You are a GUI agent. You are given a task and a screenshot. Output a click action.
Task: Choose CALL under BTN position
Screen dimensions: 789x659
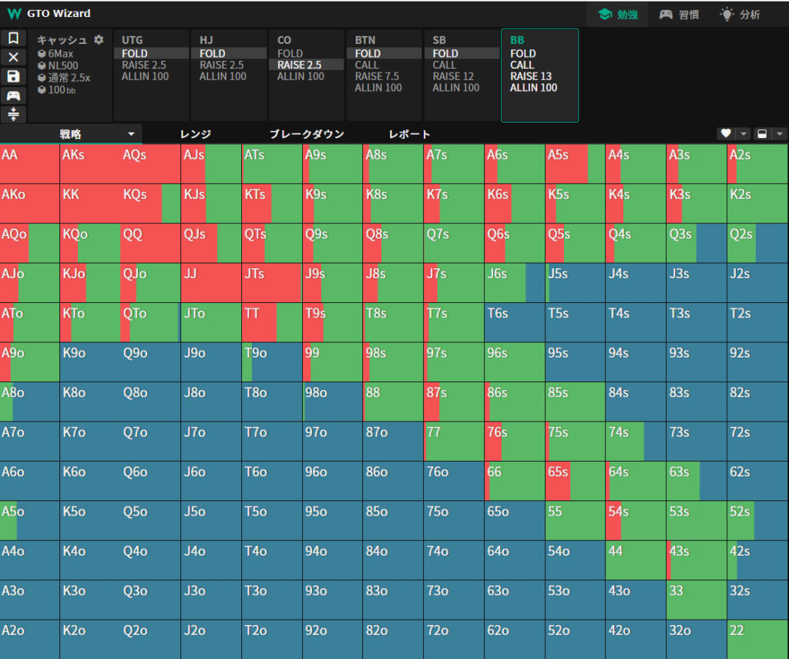368,65
